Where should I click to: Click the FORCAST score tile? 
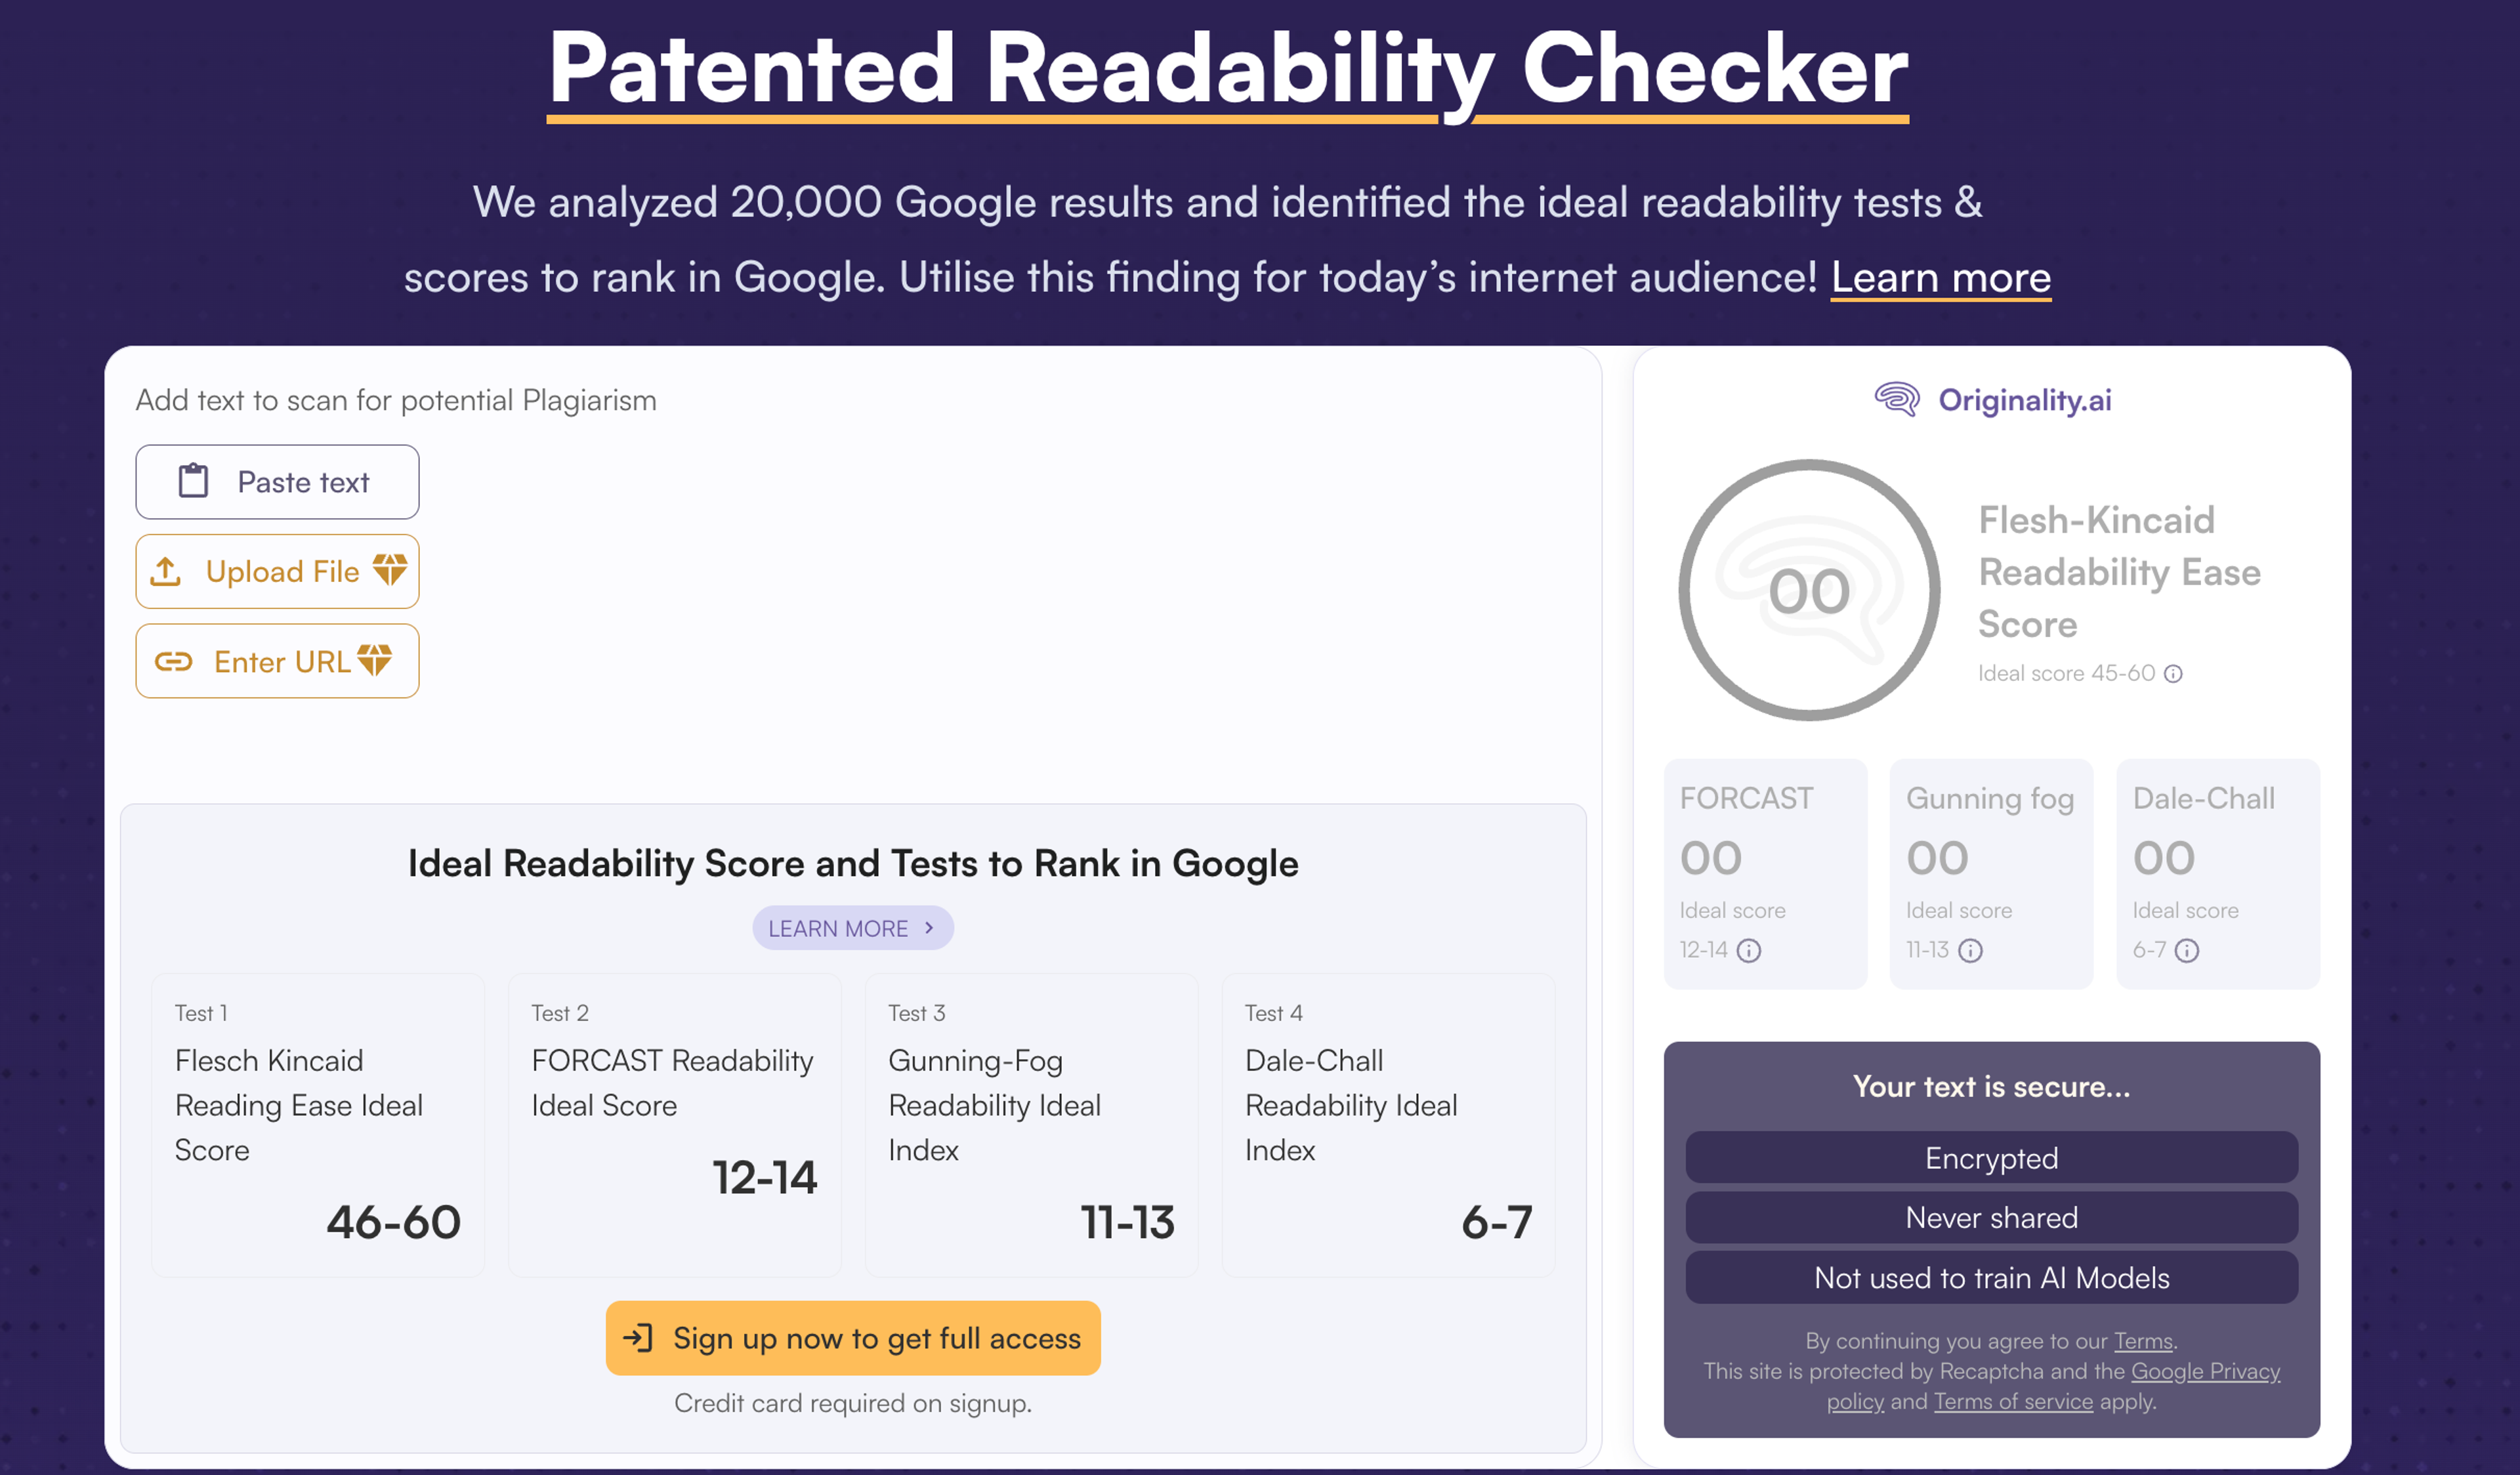[1766, 874]
